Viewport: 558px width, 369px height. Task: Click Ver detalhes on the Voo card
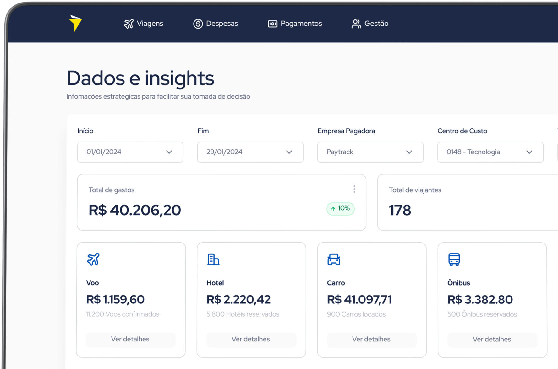click(x=130, y=339)
